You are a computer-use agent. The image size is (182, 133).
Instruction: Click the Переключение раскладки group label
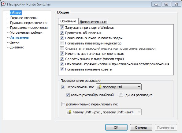(81, 81)
